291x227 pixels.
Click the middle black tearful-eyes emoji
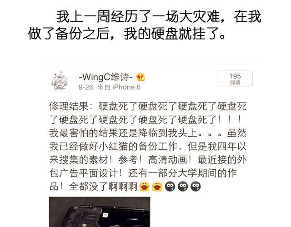(x=183, y=187)
